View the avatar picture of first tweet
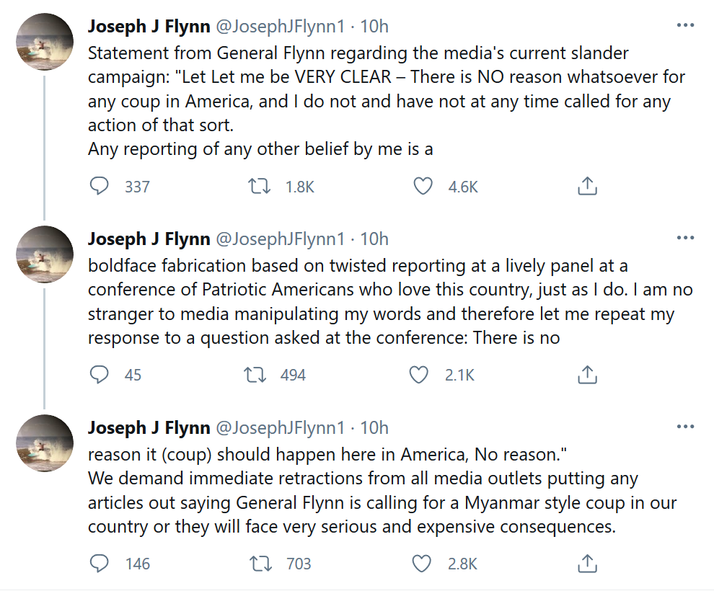Image resolution: width=714 pixels, height=591 pixels. pos(45,42)
